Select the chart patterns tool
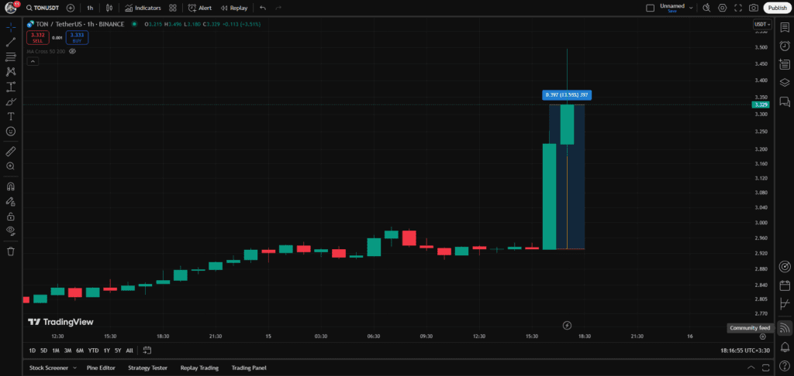Image resolution: width=794 pixels, height=376 pixels. [11, 72]
